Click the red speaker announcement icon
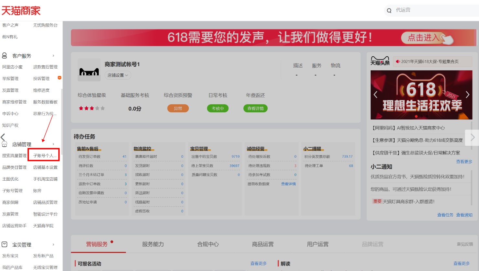This screenshot has width=479, height=271. [398, 62]
